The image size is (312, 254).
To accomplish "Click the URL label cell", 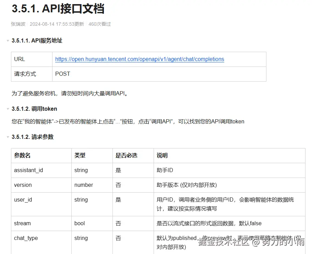I will [x=32, y=59].
